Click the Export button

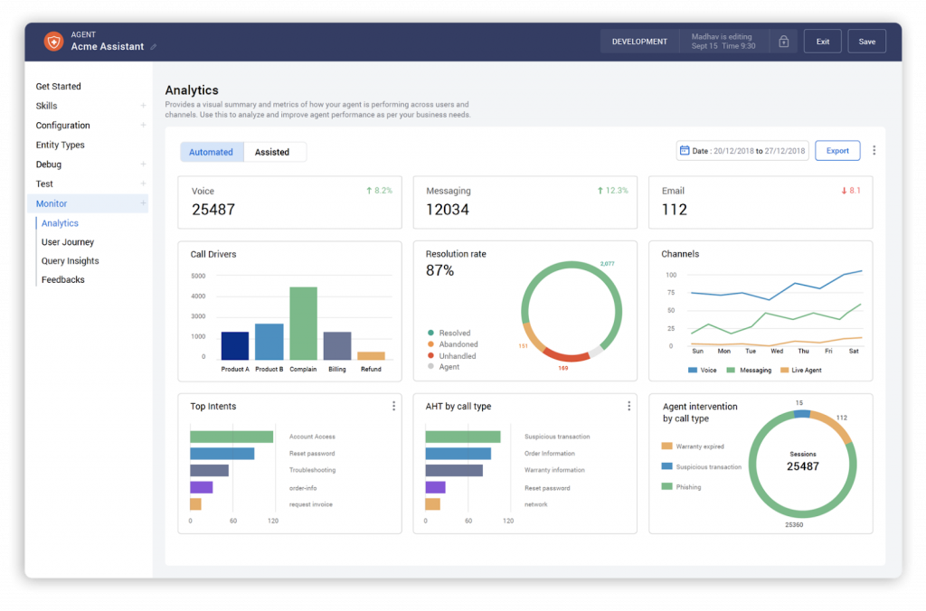[x=837, y=150]
